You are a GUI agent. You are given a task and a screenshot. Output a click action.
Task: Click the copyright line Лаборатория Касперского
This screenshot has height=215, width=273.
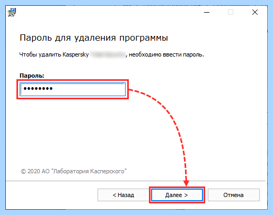[x=74, y=171]
